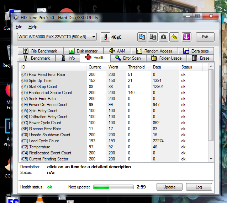Select the Calibration Retry Count row
The width and height of the screenshot is (227, 203).
click(114, 117)
